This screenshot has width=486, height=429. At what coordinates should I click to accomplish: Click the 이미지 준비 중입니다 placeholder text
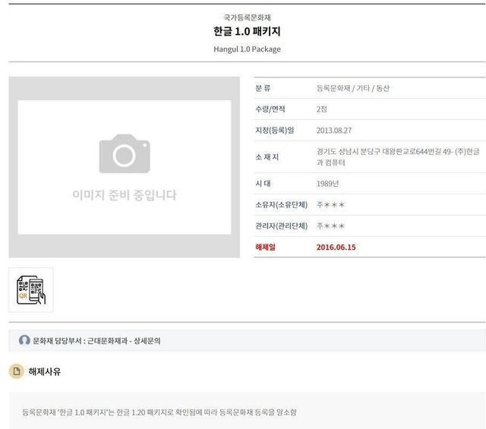[x=124, y=195]
